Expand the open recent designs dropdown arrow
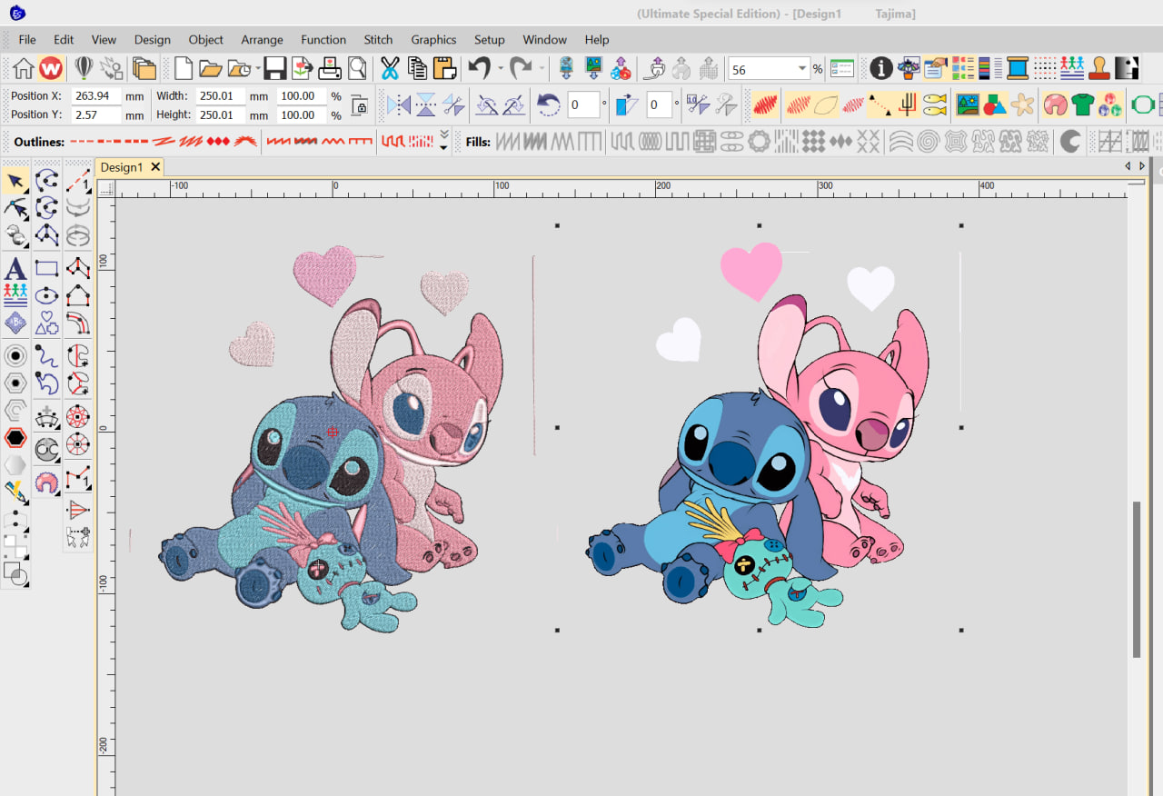 tap(259, 69)
